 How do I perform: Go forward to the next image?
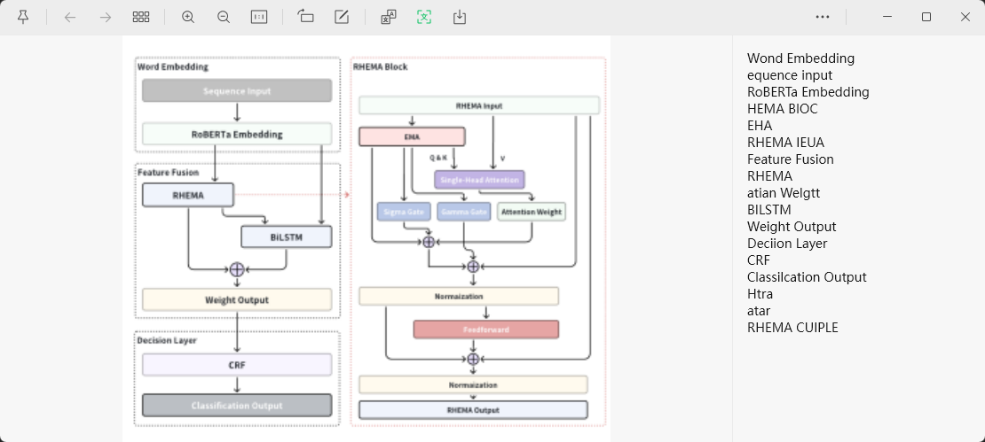tap(105, 17)
